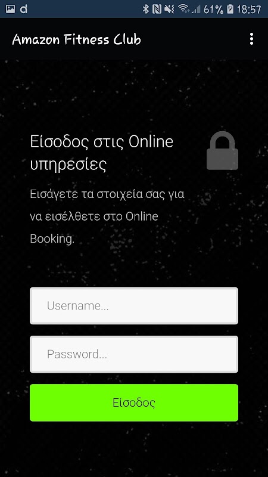This screenshot has height=477, width=268.
Task: Tap the picture notification icon in status bar
Action: click(x=10, y=9)
